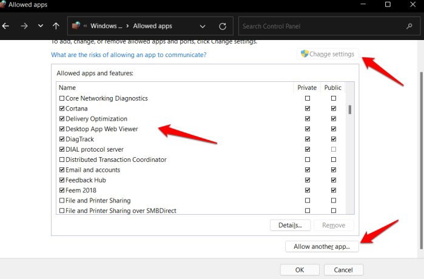Check File and Printer Sharing over SMBDirect
Screen dimensions: 424x279
(x=62, y=210)
